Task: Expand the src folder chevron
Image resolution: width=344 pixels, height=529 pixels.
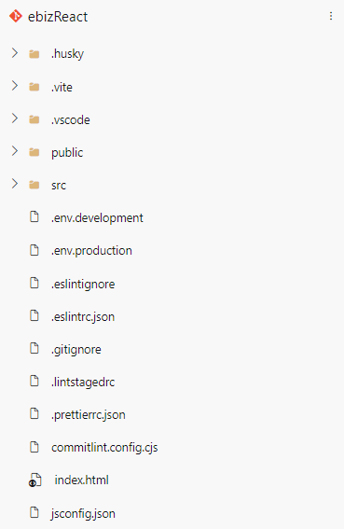Action: click(x=15, y=184)
